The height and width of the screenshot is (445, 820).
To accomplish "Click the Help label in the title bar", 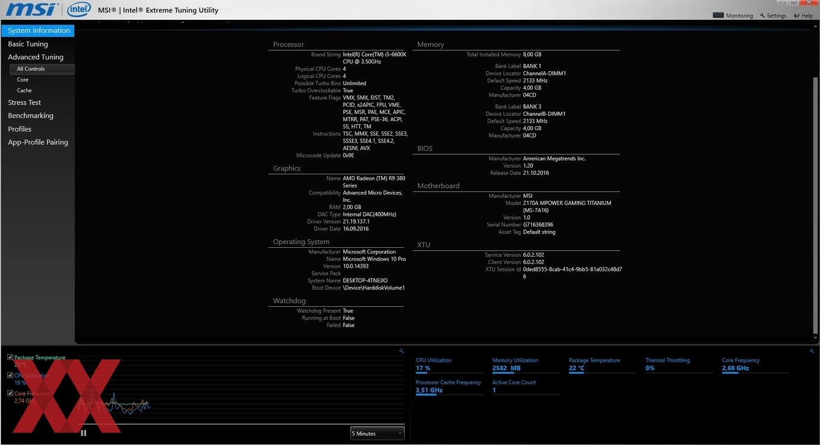I will coord(807,16).
